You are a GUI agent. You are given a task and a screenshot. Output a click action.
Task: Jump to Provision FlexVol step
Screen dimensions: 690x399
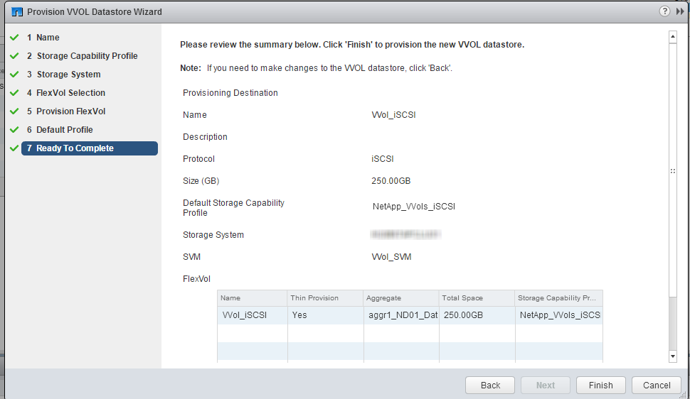pyautogui.click(x=70, y=111)
